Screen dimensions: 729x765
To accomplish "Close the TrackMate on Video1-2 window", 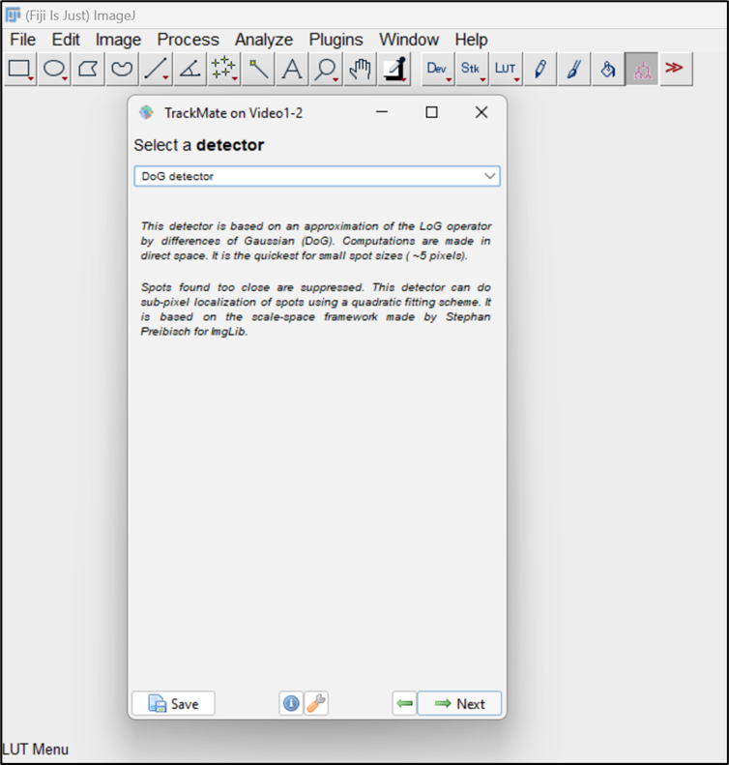I will pyautogui.click(x=481, y=113).
